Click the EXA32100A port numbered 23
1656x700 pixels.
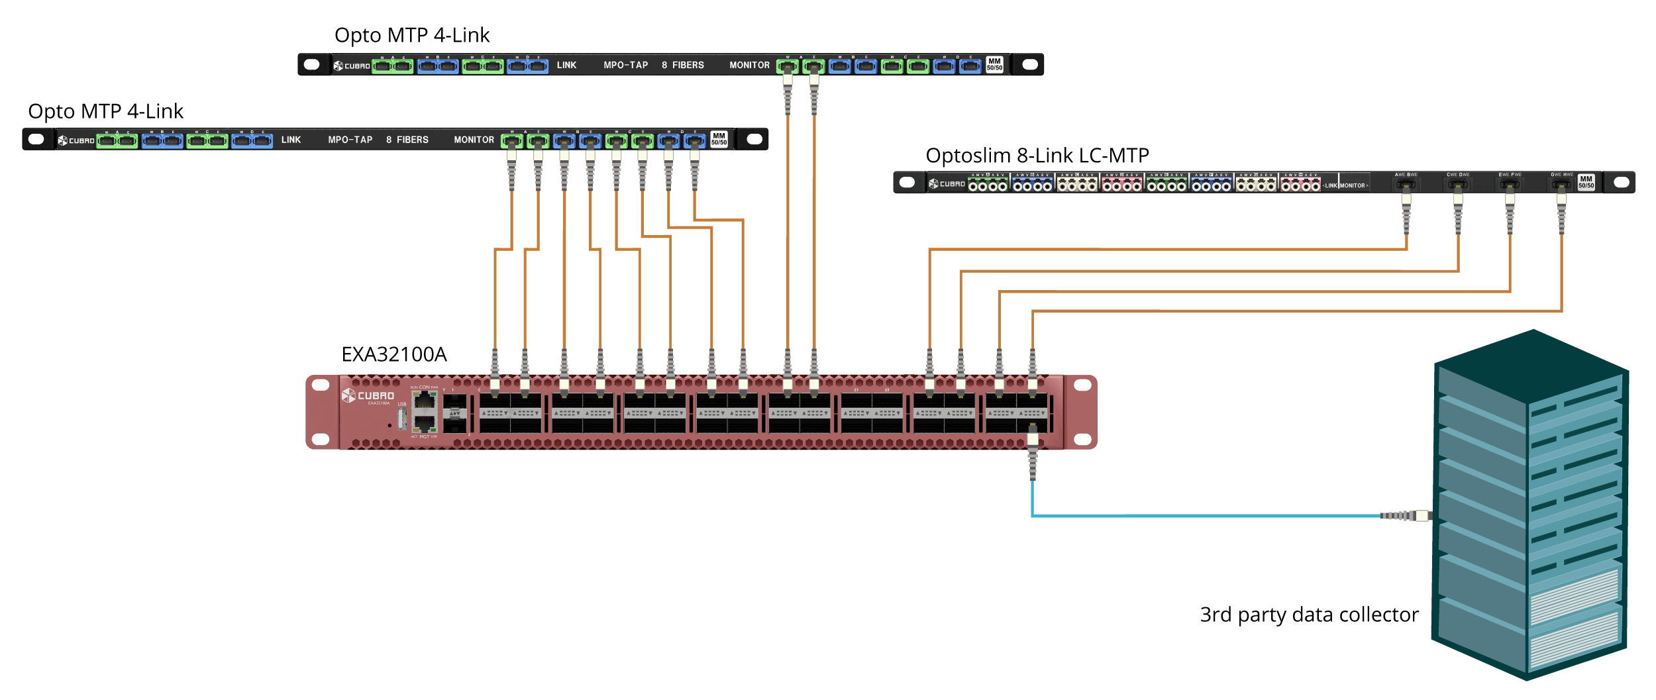(888, 401)
